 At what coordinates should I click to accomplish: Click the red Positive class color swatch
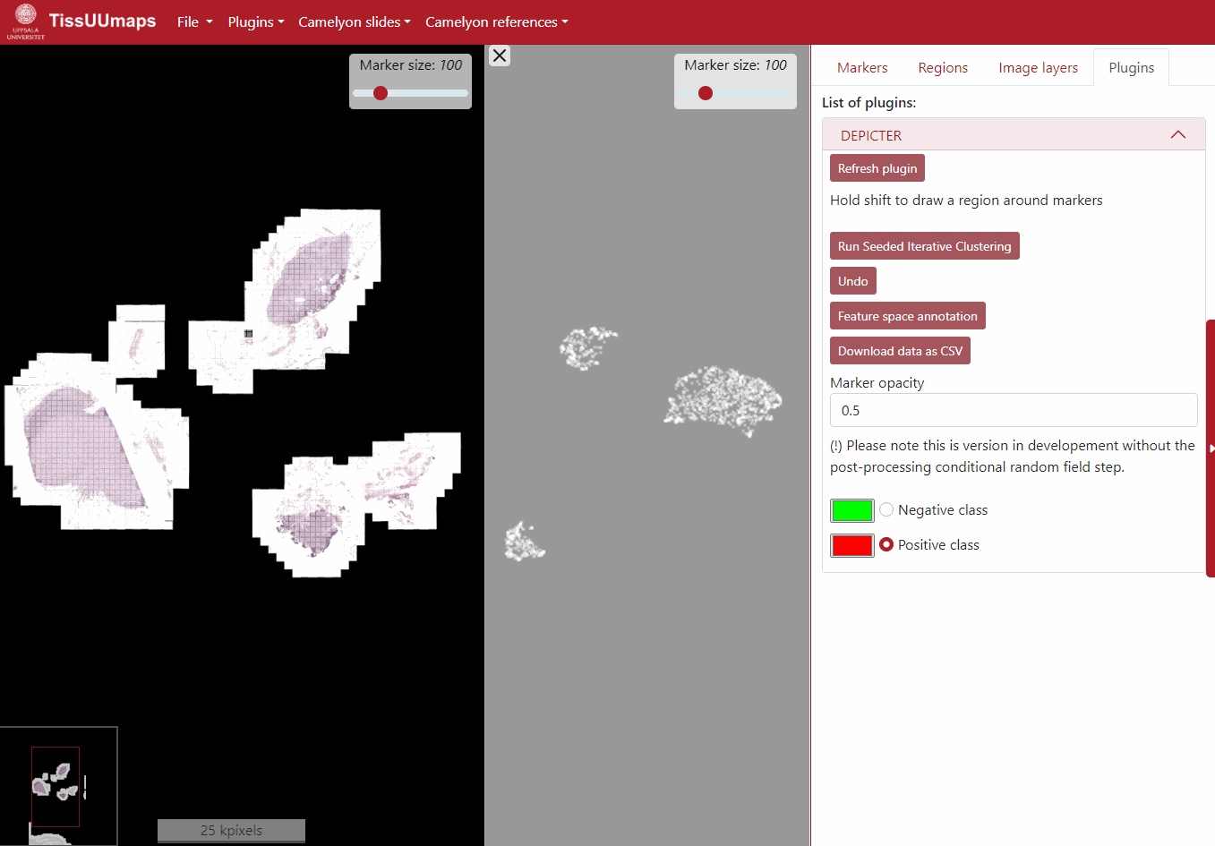pos(851,545)
